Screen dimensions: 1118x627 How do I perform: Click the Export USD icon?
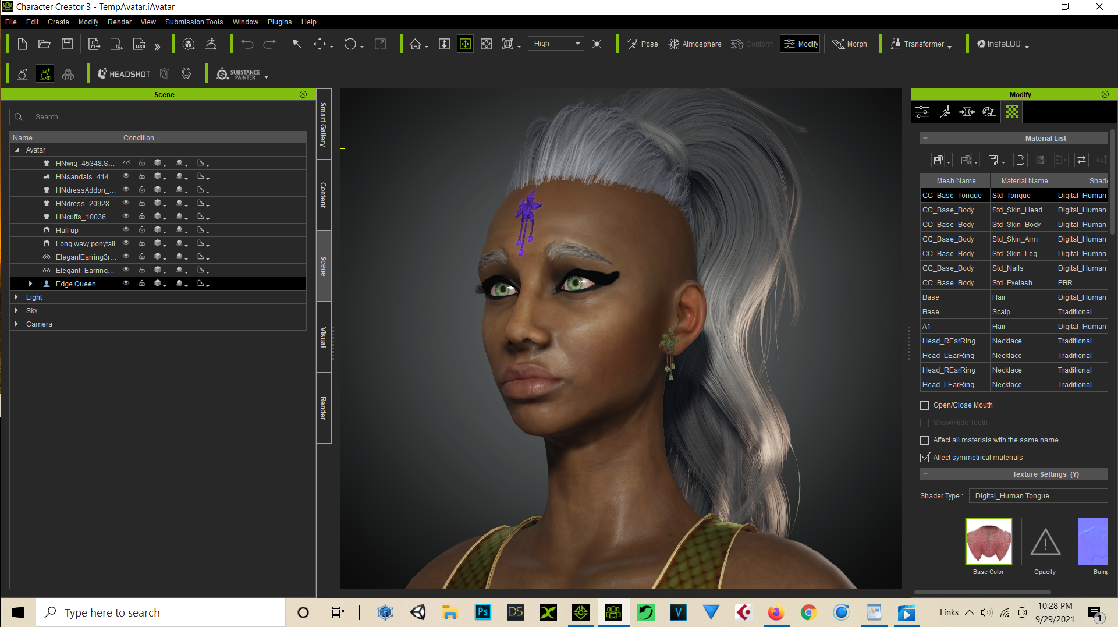pyautogui.click(x=140, y=44)
